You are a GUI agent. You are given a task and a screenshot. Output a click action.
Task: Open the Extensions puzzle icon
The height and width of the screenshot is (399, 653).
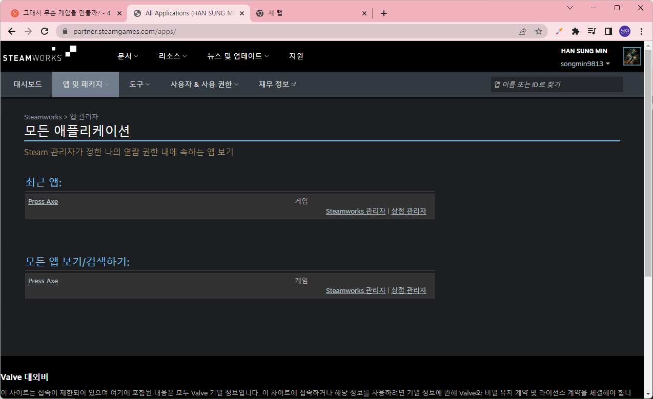point(576,31)
